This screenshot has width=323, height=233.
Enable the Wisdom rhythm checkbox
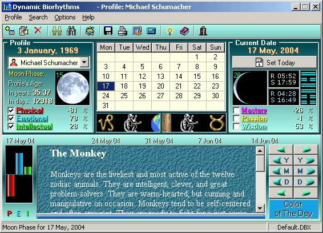pyautogui.click(x=236, y=126)
